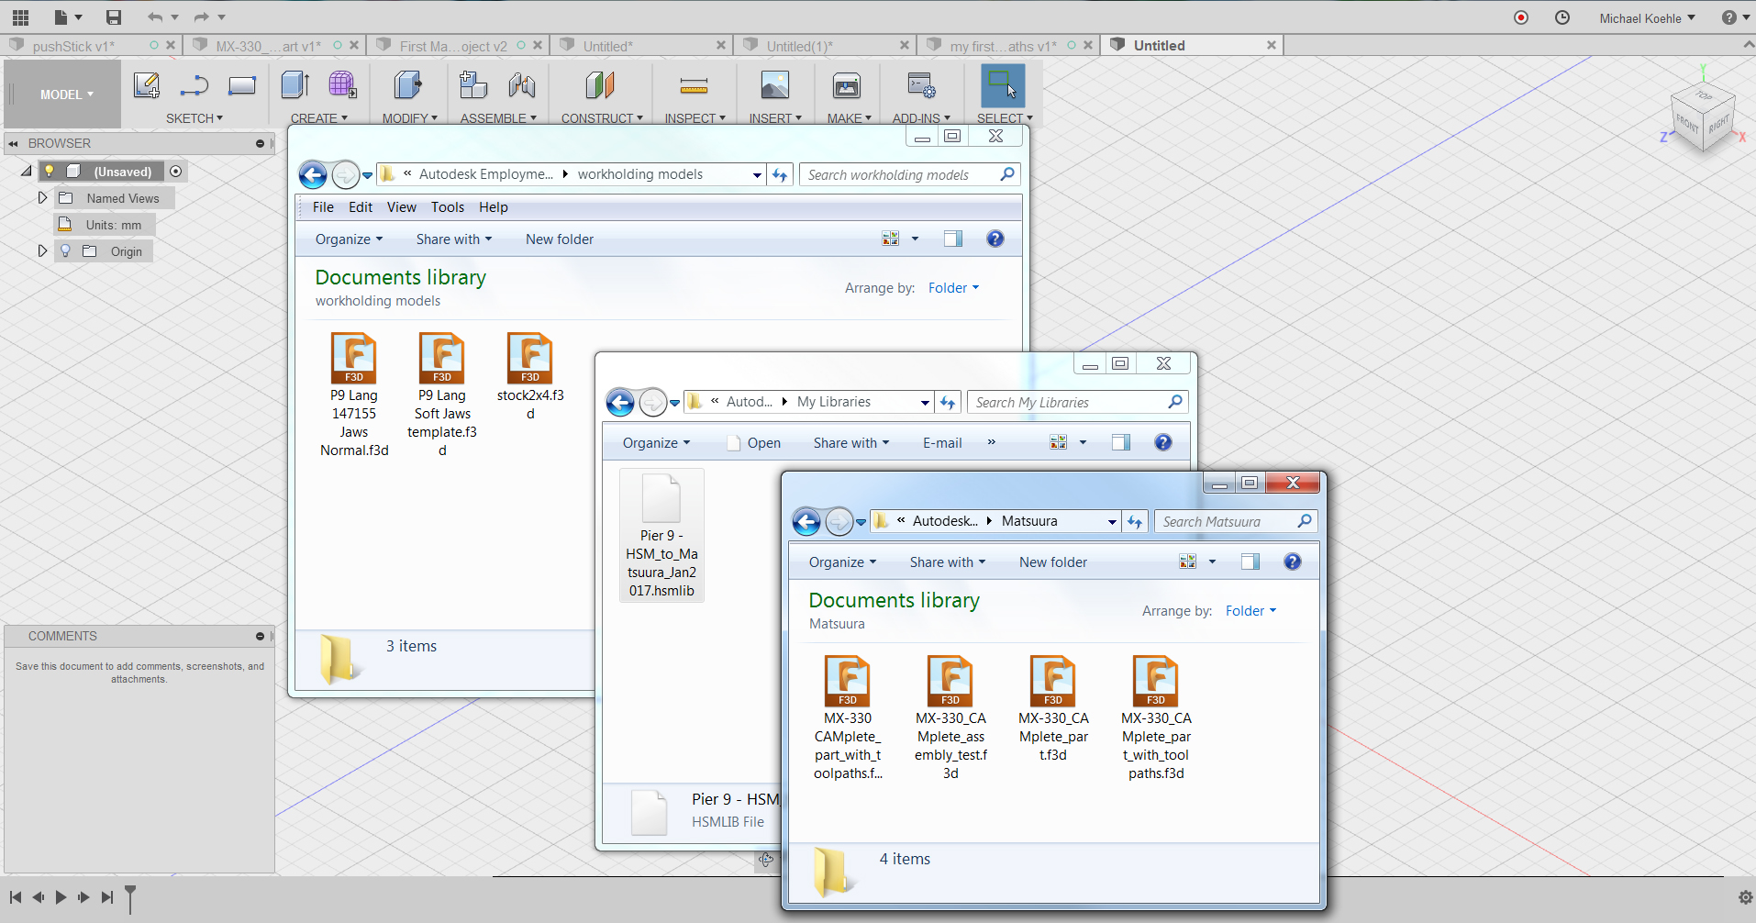
Task: Click Share with in Matsuura window
Action: [948, 562]
